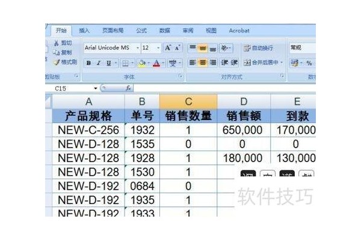Open Clipboard (剪贴板) dialog launcher
Image resolution: width=361 pixels, height=240 pixels.
pyautogui.click(x=76, y=76)
